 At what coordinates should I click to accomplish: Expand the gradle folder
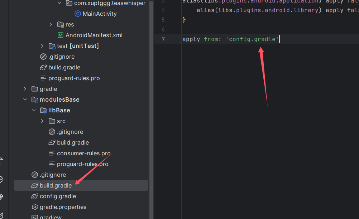pos(24,89)
